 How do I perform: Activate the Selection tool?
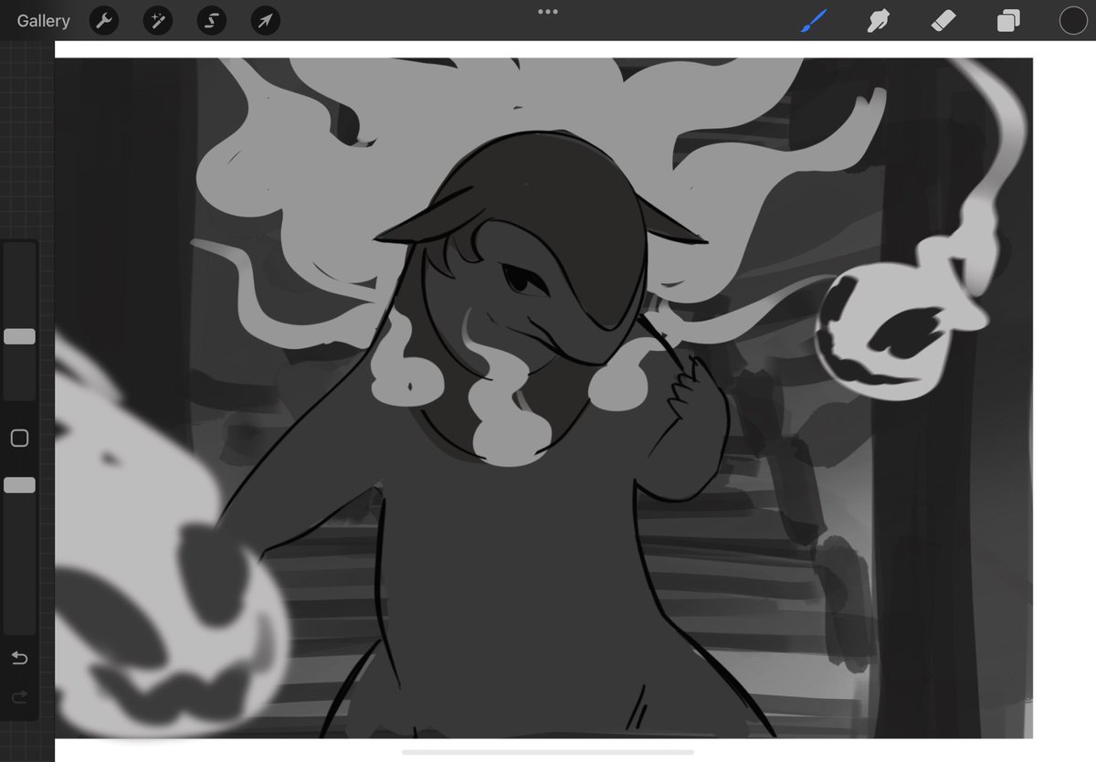pyautogui.click(x=212, y=21)
